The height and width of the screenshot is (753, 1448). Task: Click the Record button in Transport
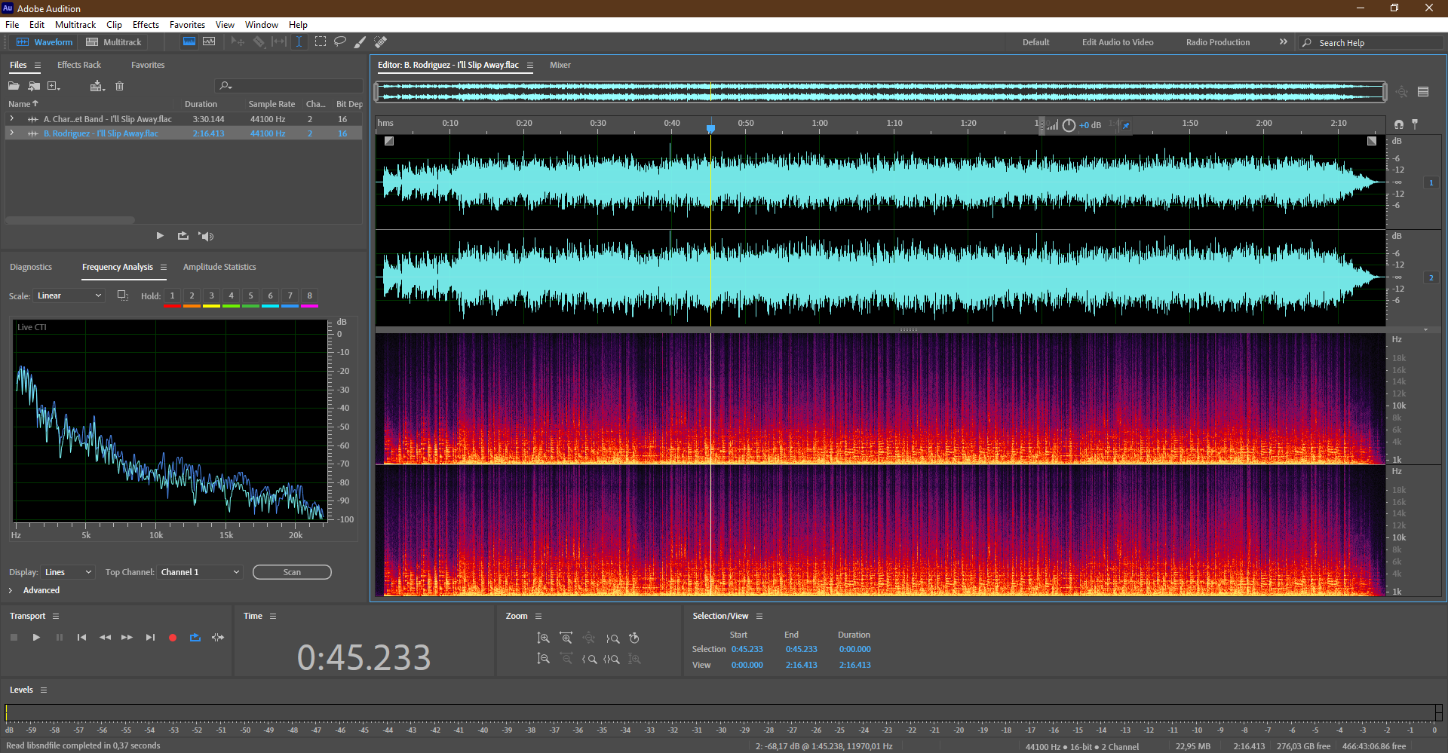[x=173, y=638]
